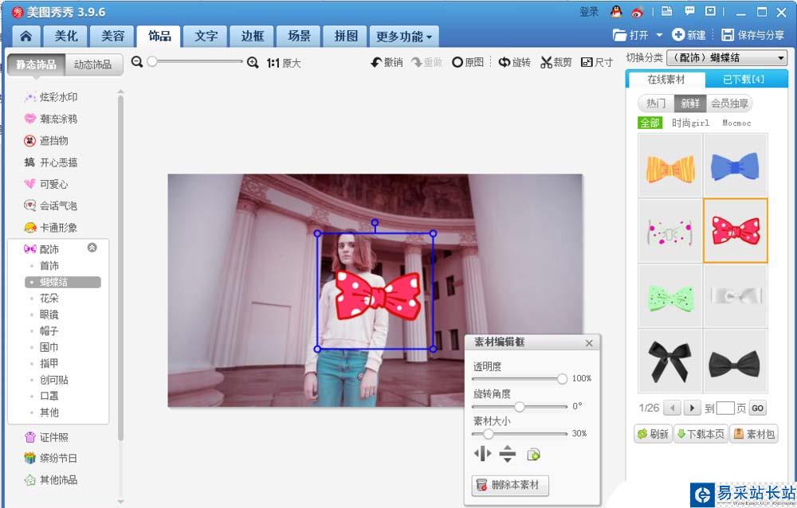Viewport: 797px width, 508px height.
Task: Pick the green bow material
Action: 670,295
